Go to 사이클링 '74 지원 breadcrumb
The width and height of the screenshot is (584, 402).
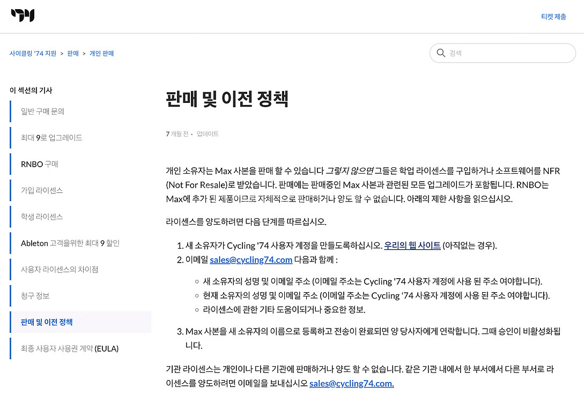click(x=33, y=53)
